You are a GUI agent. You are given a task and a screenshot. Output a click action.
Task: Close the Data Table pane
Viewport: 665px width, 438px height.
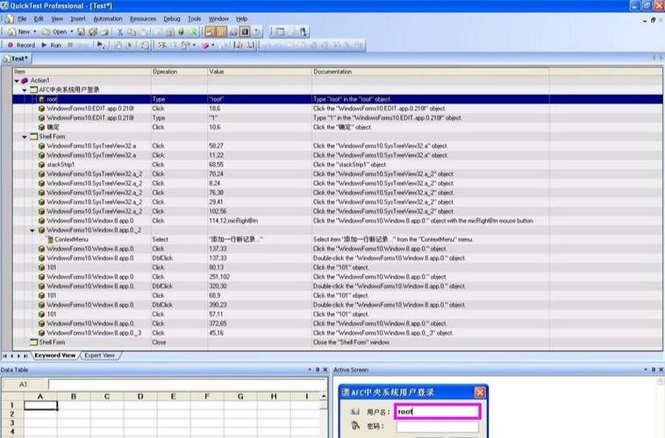325,370
